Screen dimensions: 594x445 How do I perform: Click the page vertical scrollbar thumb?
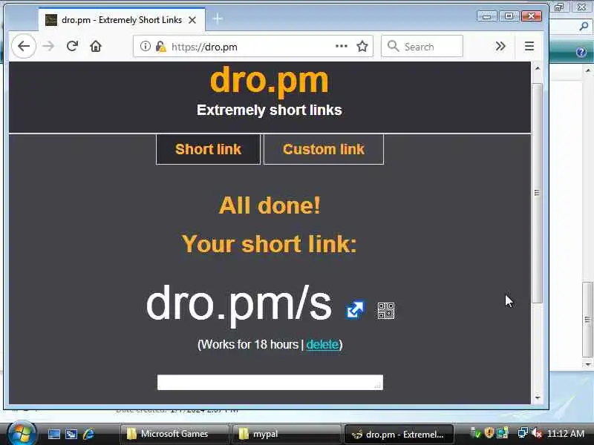(x=537, y=193)
